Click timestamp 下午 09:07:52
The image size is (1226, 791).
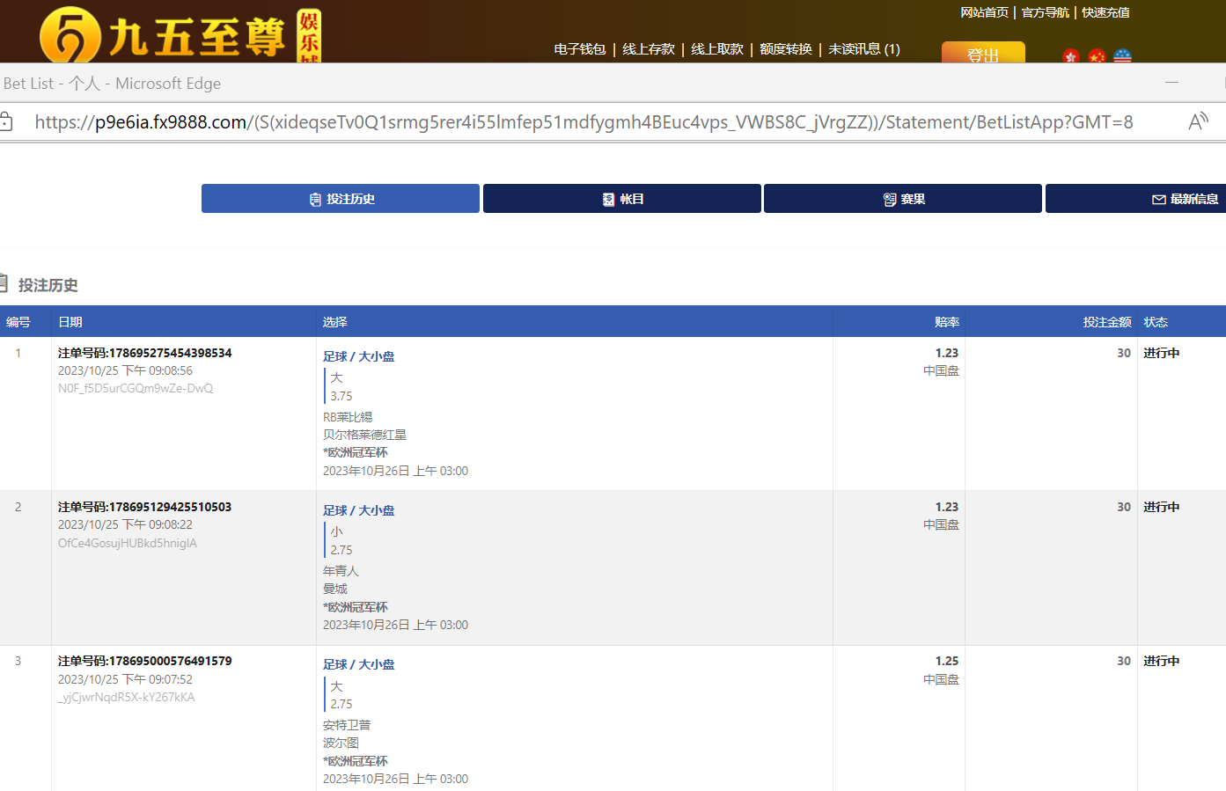point(157,679)
